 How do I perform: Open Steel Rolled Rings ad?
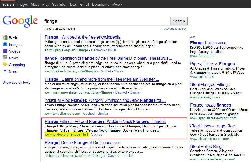coord(207,146)
